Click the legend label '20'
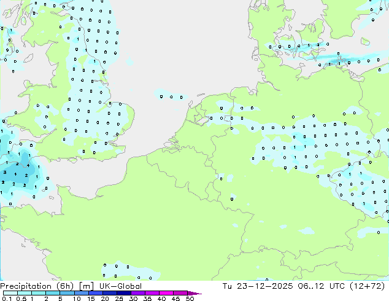This screenshot has width=389, height=301. (105, 299)
